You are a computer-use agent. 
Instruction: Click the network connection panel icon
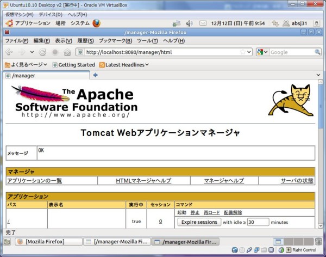176,23
